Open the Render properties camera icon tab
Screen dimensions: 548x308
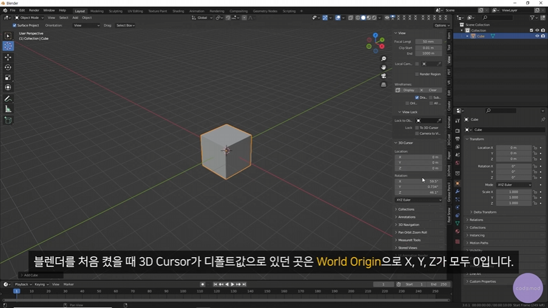click(x=457, y=130)
